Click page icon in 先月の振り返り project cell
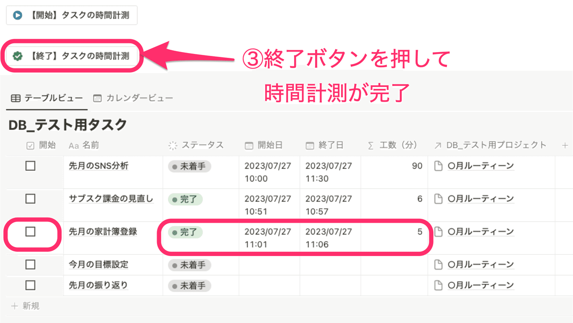573x323 pixels. (438, 286)
